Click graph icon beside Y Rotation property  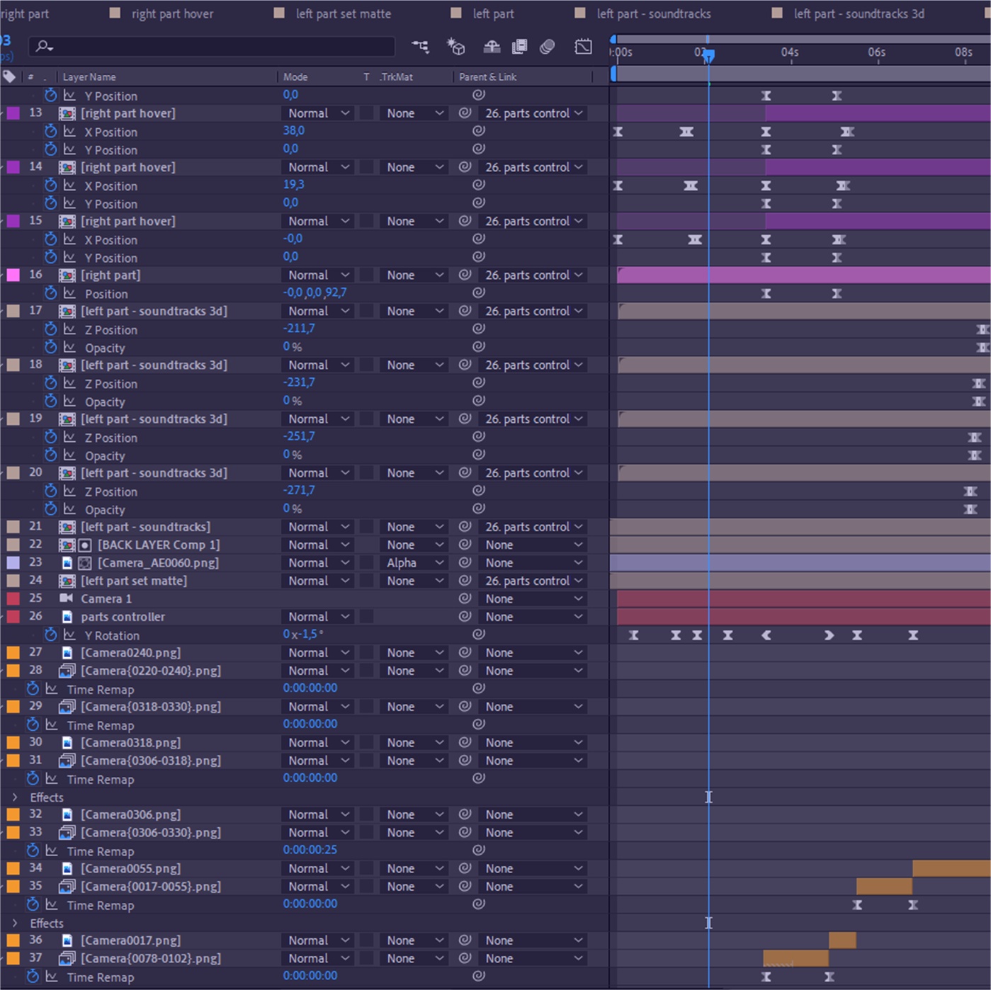(69, 635)
